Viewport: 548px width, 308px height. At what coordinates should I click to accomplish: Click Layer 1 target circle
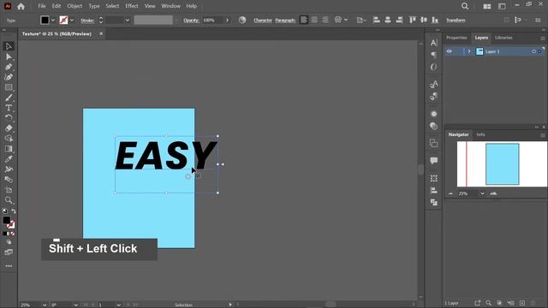(x=533, y=51)
